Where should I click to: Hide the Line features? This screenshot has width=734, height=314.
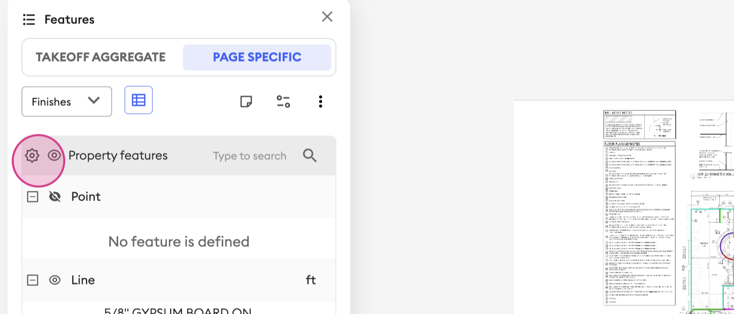pos(55,280)
